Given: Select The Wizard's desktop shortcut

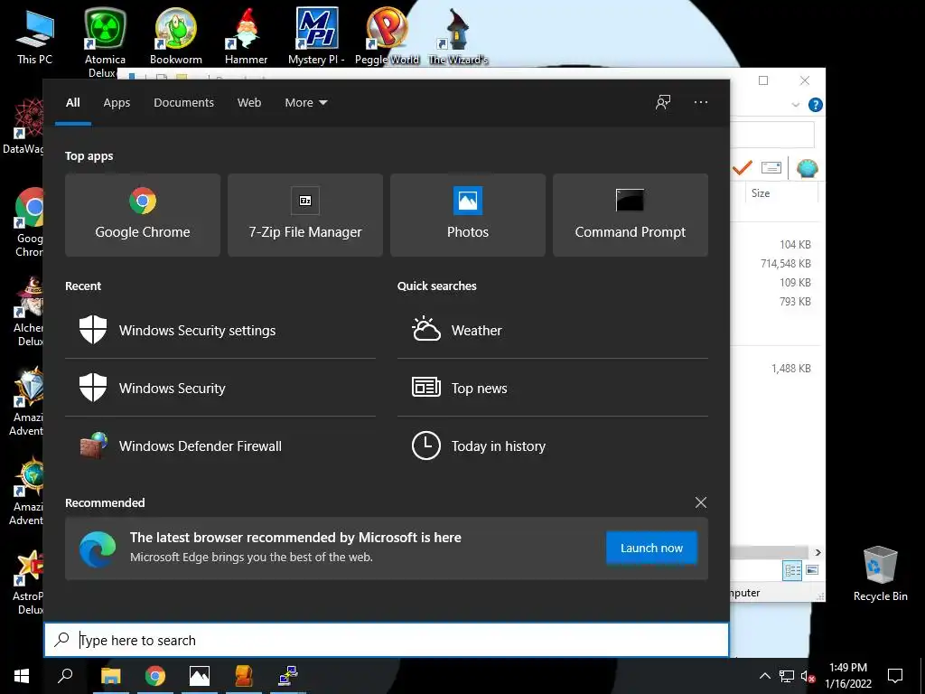Looking at the screenshot, I should pyautogui.click(x=458, y=36).
